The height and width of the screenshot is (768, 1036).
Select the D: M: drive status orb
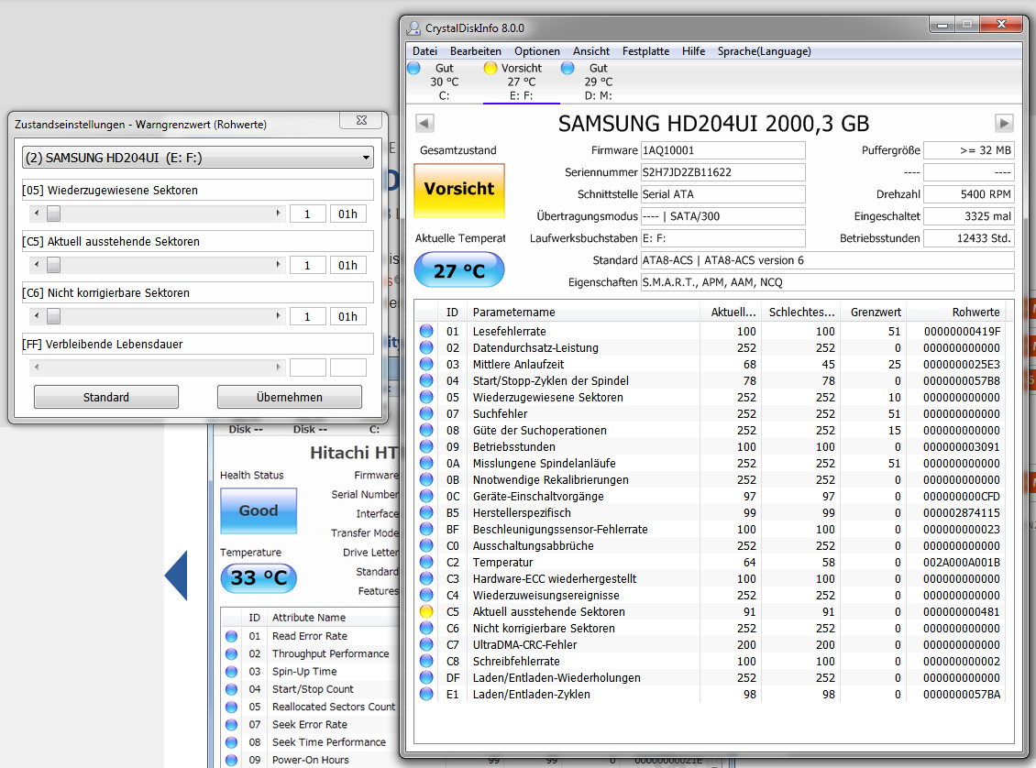pos(568,68)
